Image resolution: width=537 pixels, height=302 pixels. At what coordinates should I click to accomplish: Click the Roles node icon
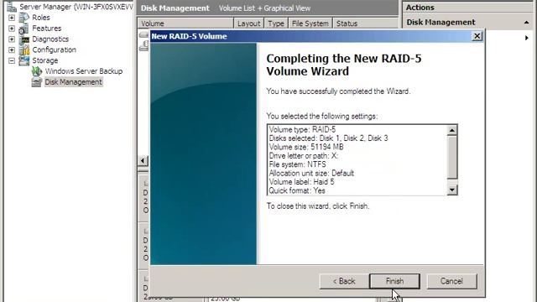coord(24,18)
